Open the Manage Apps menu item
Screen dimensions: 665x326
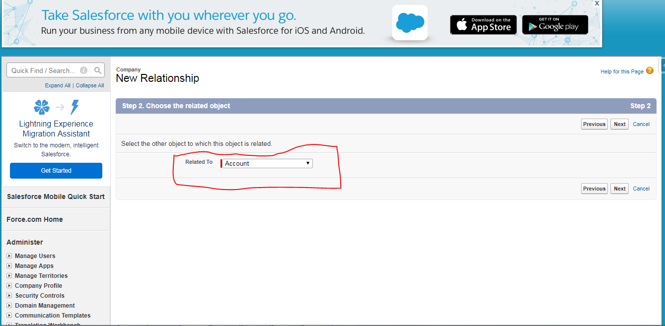coord(34,266)
